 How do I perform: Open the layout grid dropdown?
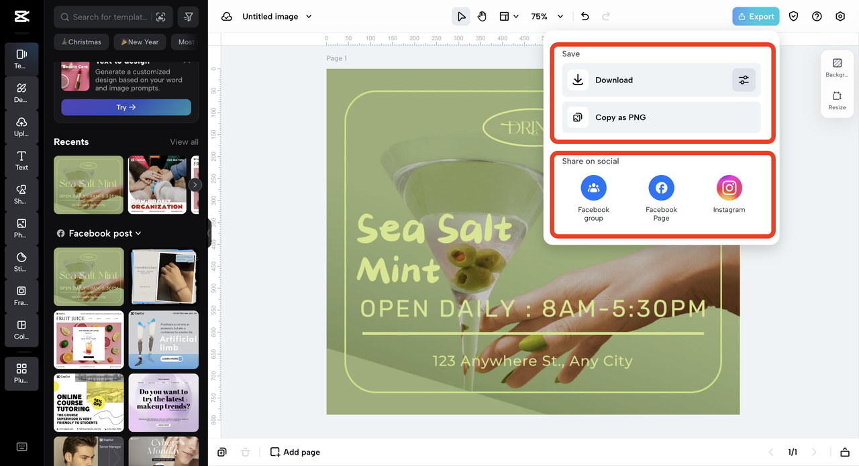[509, 16]
